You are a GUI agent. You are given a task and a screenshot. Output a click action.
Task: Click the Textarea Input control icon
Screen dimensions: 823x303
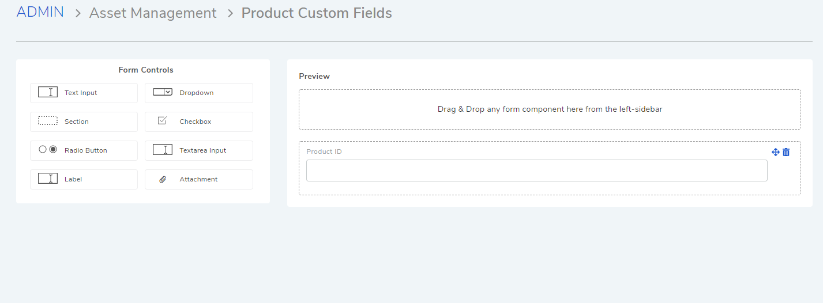pos(163,150)
